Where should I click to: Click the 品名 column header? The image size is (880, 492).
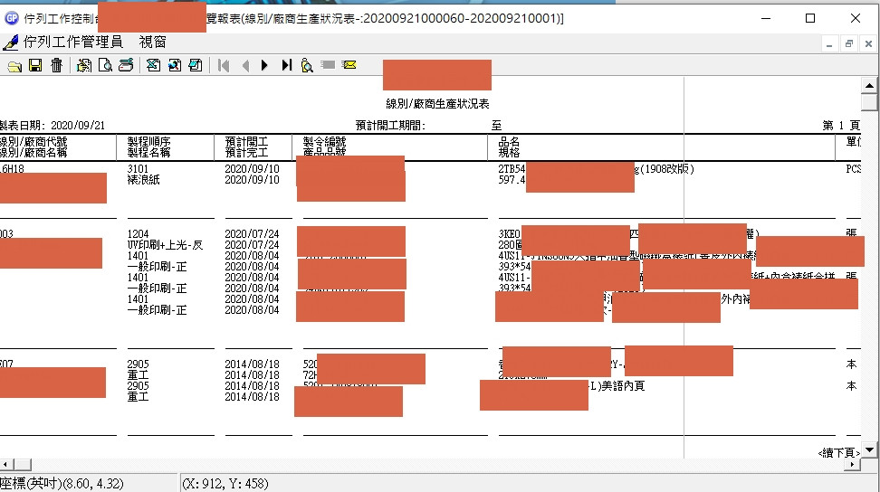point(509,142)
